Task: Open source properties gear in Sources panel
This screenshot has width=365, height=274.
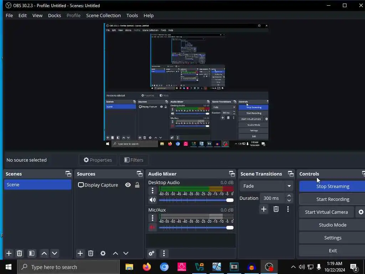Action: click(x=103, y=253)
